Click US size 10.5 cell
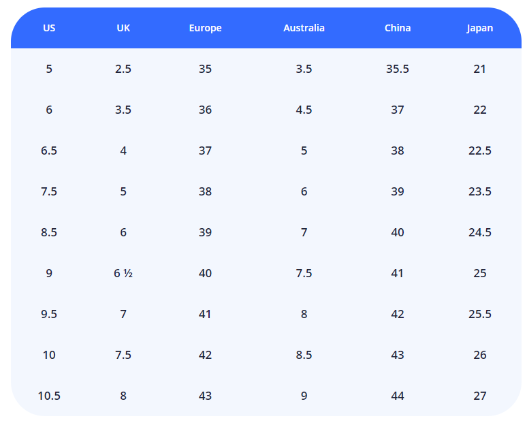Viewport: 527px width, 425px height. 49,396
